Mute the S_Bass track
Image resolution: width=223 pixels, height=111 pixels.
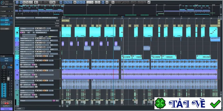pos(39,29)
